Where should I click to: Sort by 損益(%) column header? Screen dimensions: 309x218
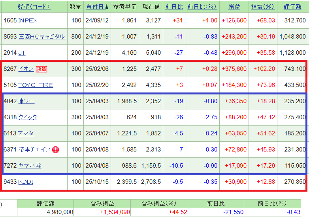tap(263, 7)
